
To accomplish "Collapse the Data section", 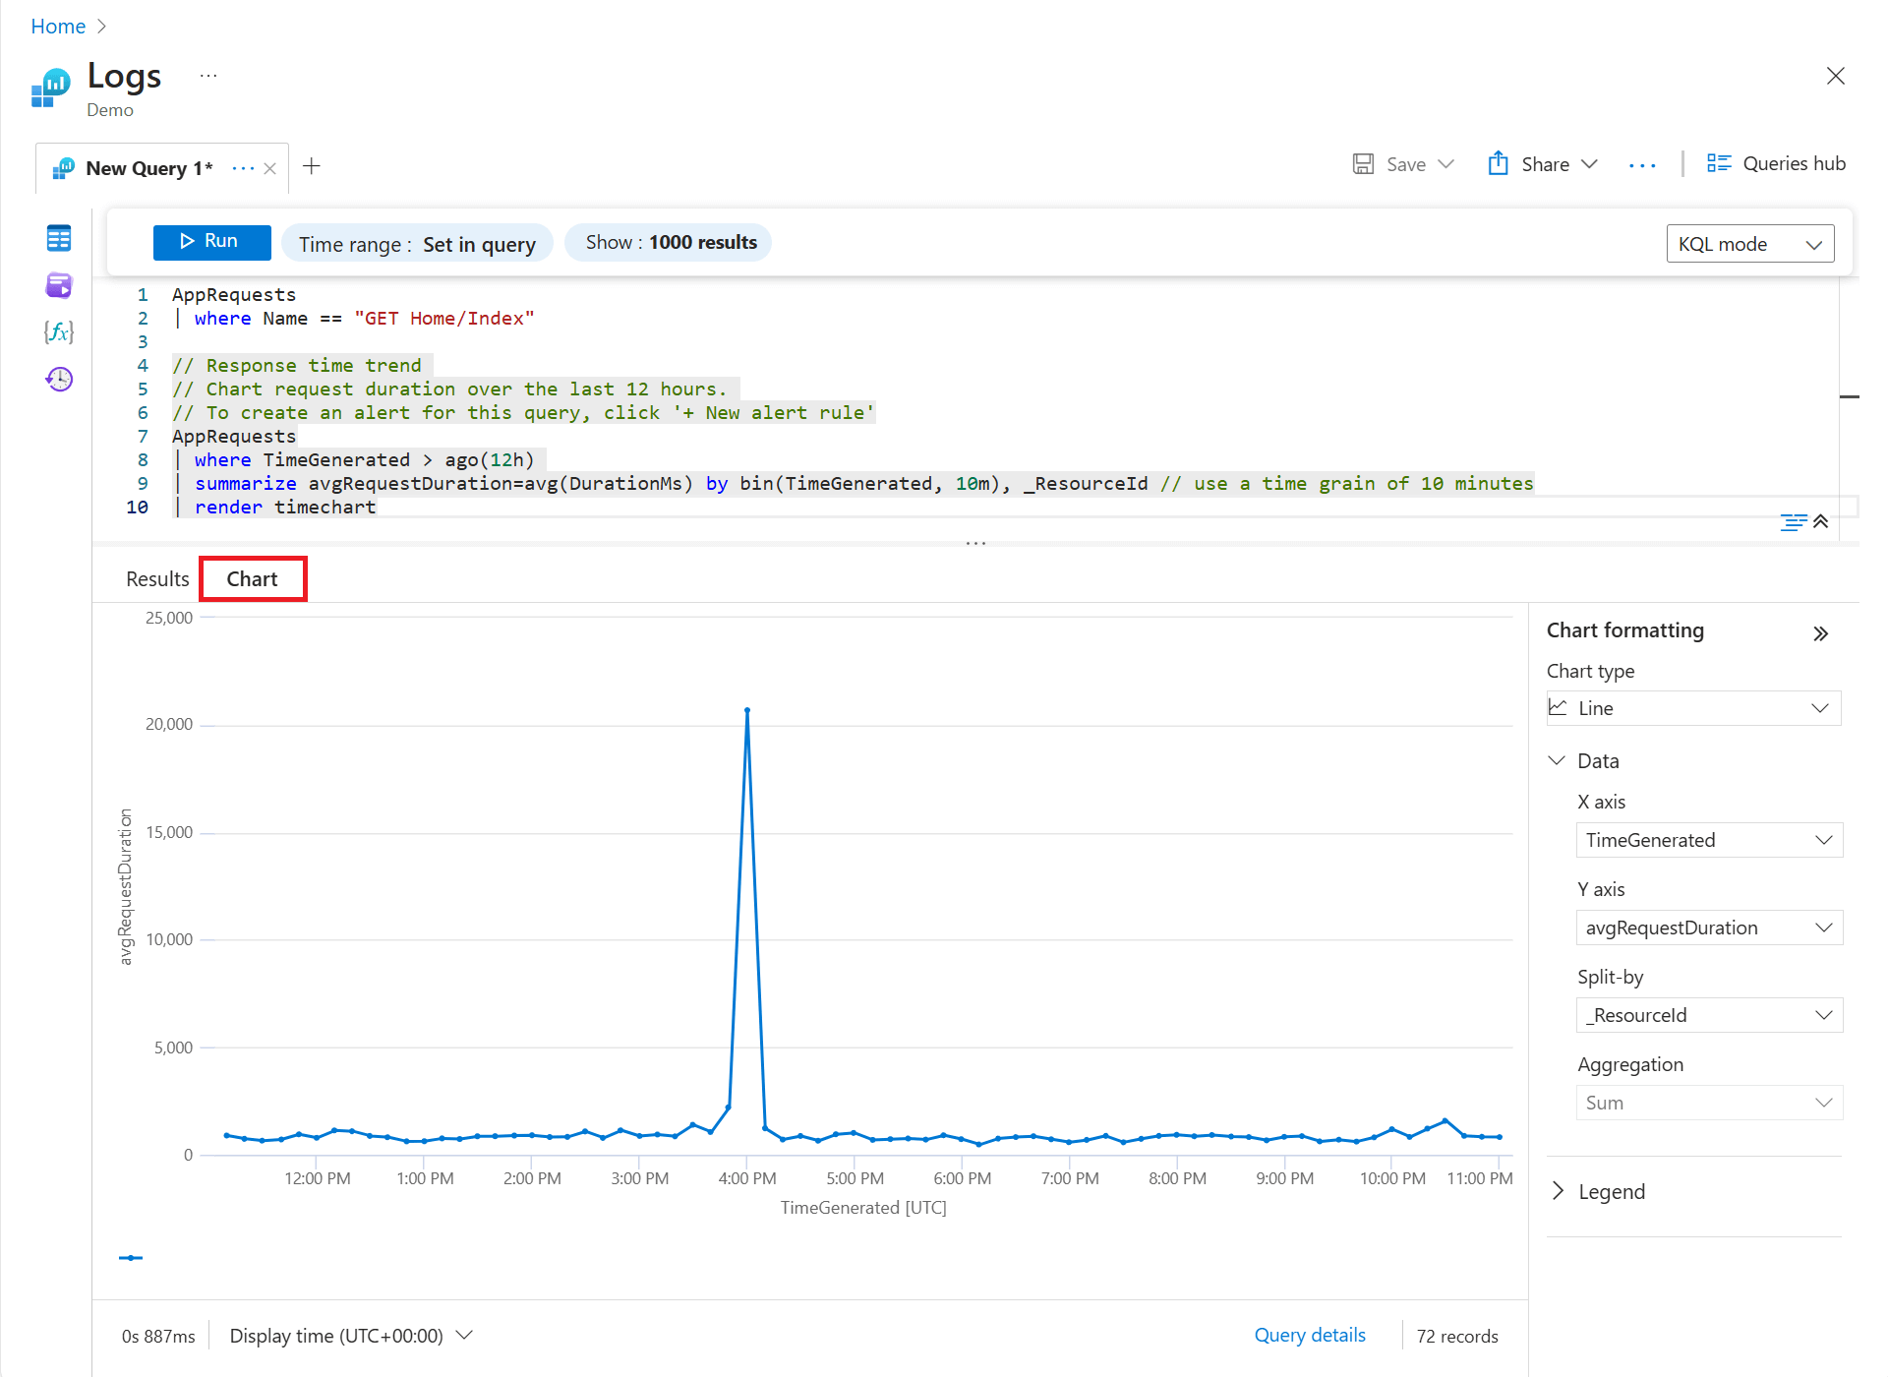I will click(1557, 760).
